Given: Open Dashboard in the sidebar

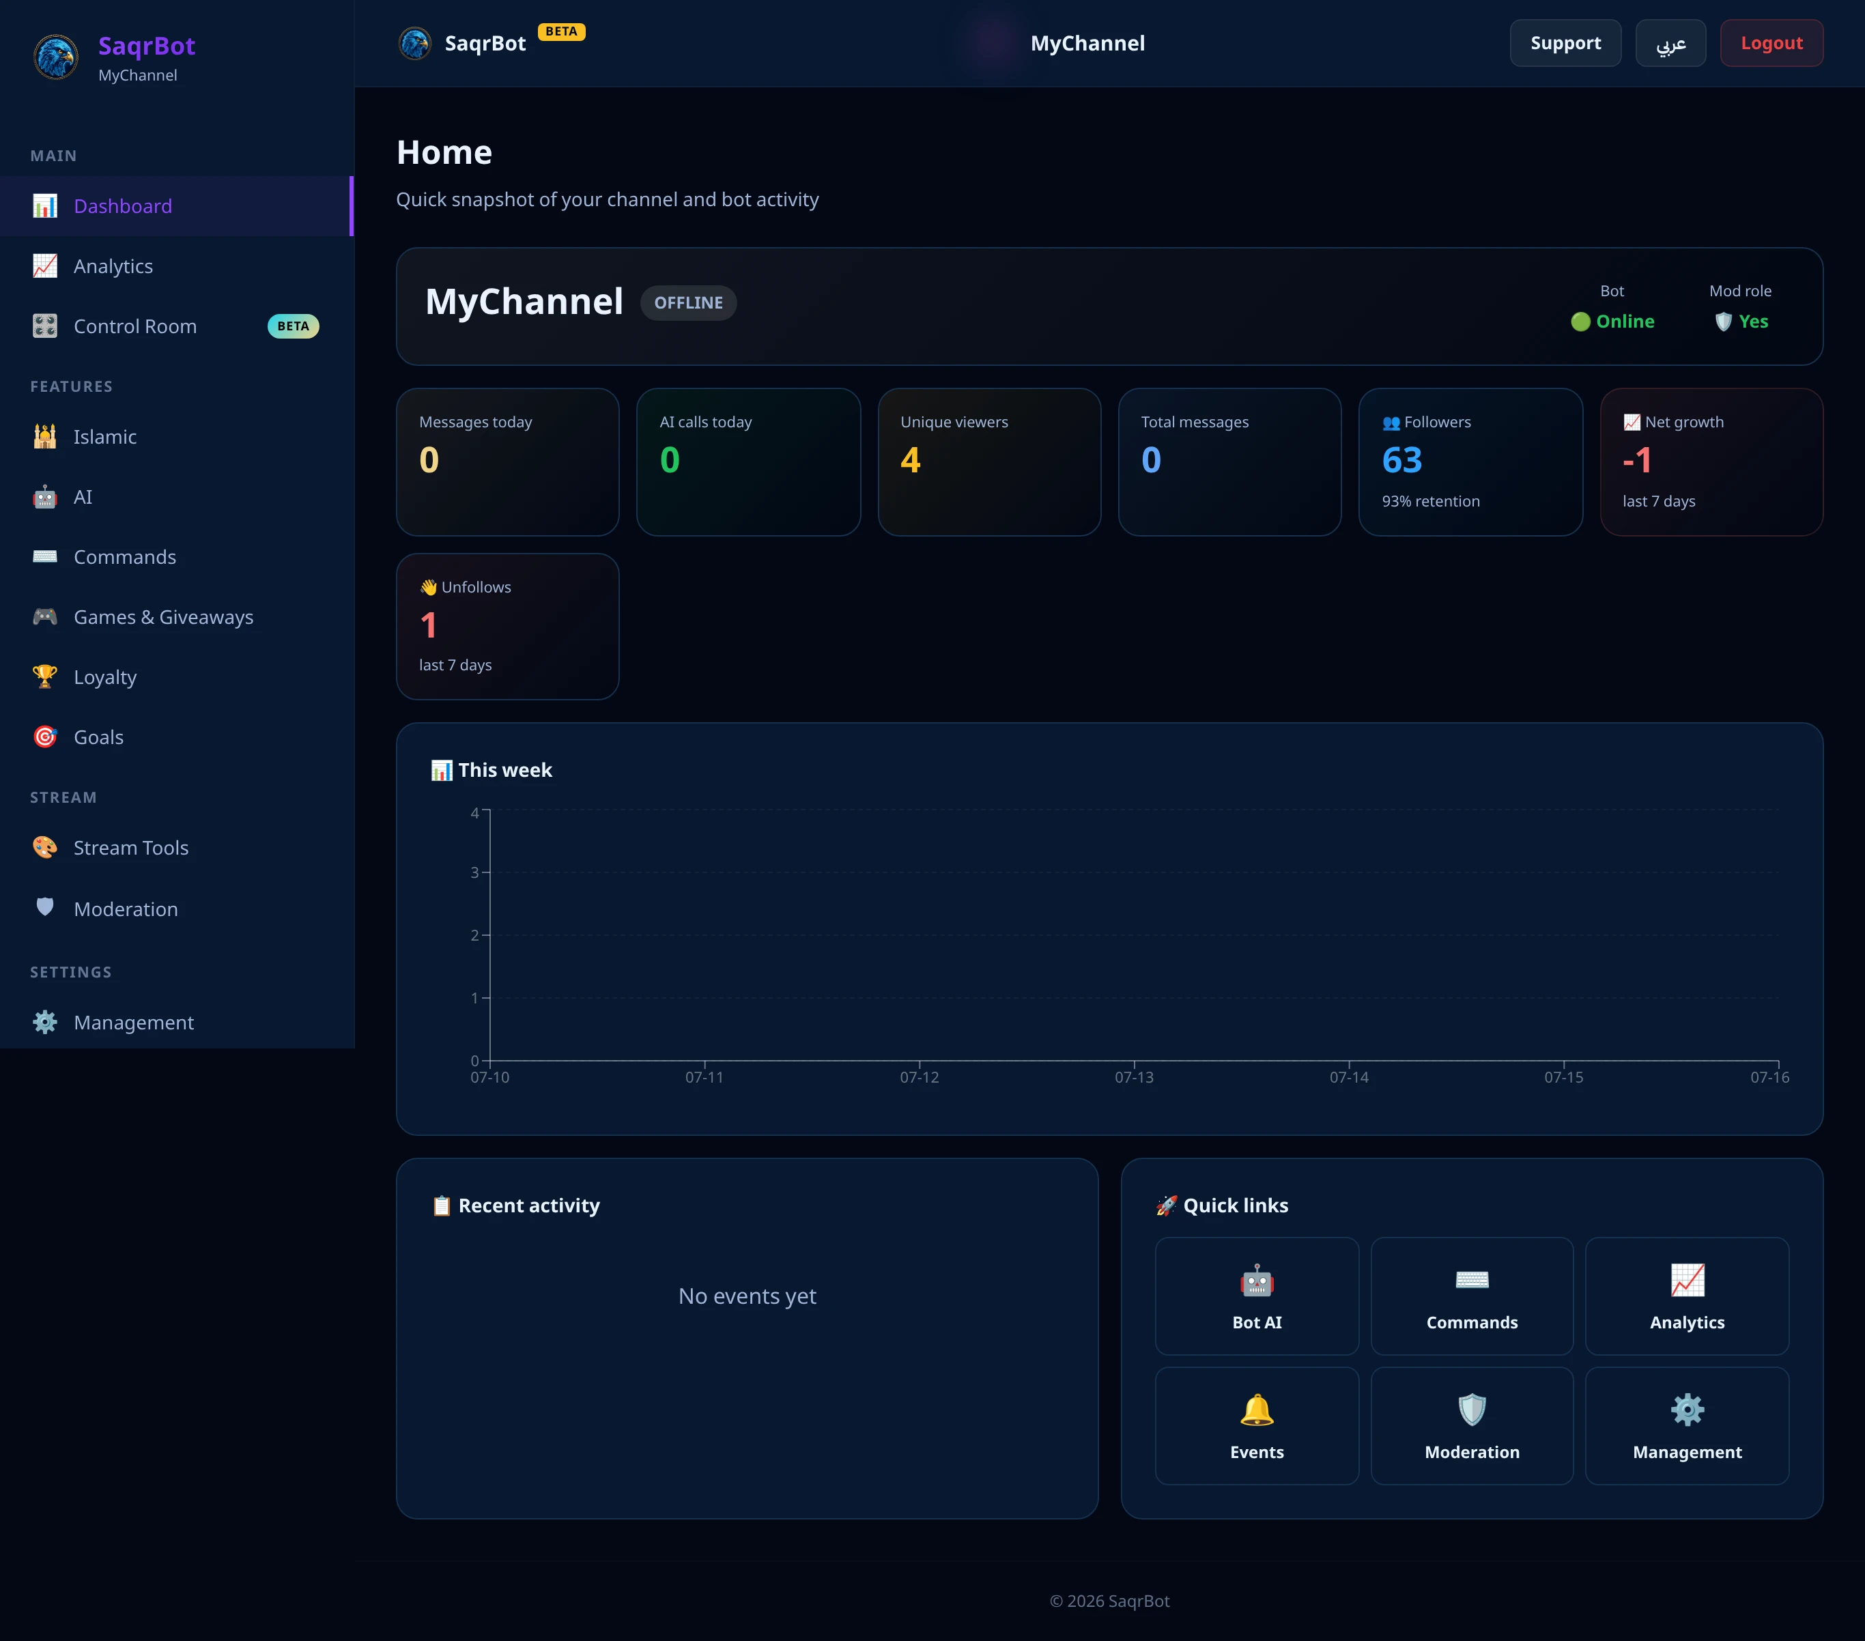Looking at the screenshot, I should pyautogui.click(x=177, y=206).
